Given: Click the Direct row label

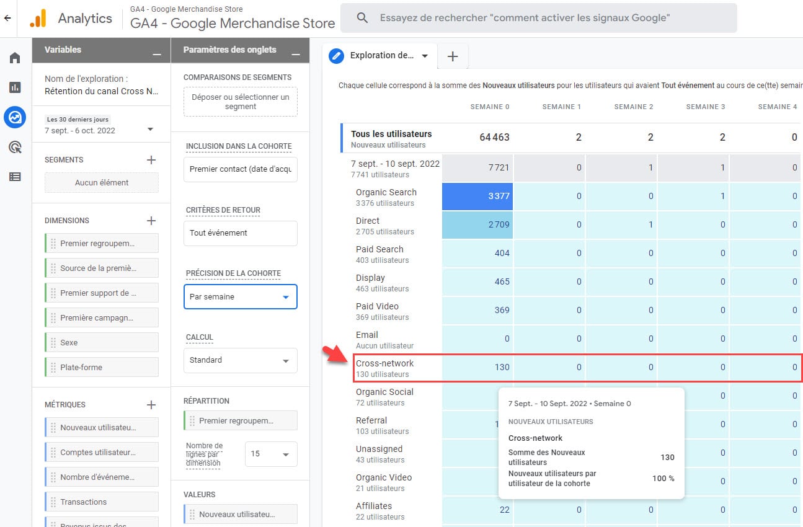Looking at the screenshot, I should [x=368, y=221].
